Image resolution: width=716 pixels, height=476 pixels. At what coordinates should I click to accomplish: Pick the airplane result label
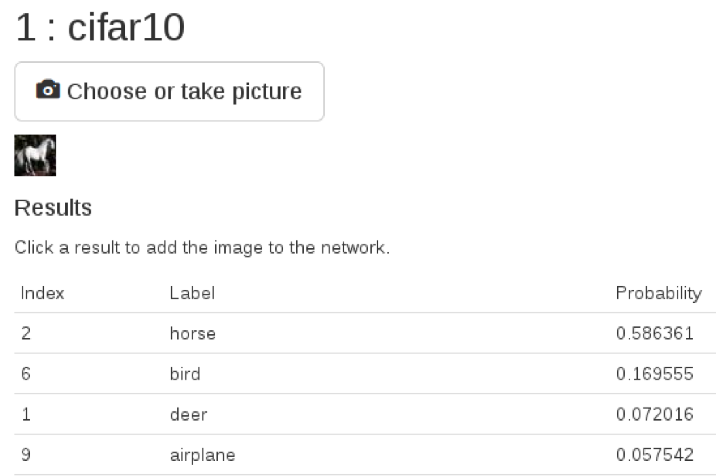[203, 455]
